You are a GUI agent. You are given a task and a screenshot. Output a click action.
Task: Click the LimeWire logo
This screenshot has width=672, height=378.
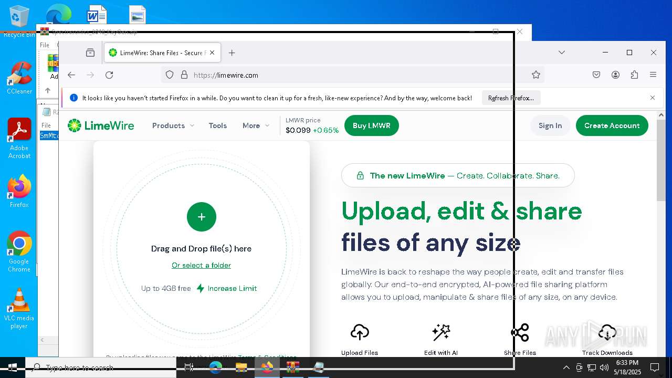coord(101,125)
